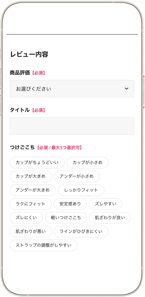
Task: Choose the アンダーが大きめ option
Action: (x=33, y=190)
